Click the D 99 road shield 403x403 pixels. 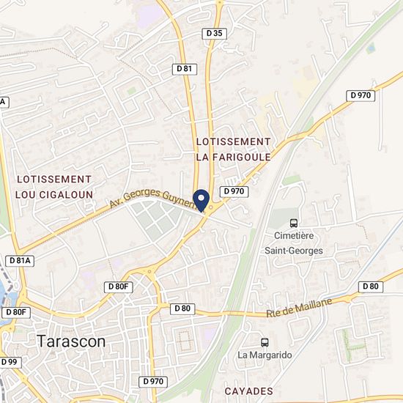point(10,363)
